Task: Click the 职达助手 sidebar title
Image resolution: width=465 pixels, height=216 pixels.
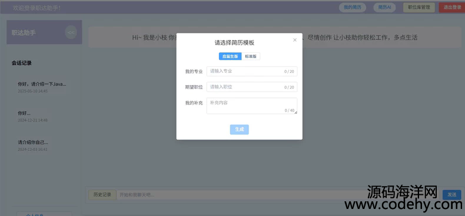Action: pyautogui.click(x=24, y=32)
